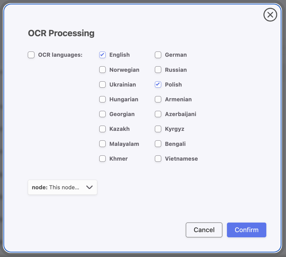Close the OCR Processing dialog
286x257 pixels.
coord(270,15)
